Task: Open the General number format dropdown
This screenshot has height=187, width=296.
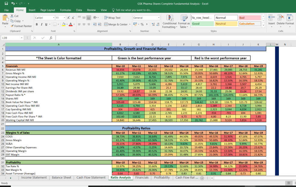Action: coord(159,17)
